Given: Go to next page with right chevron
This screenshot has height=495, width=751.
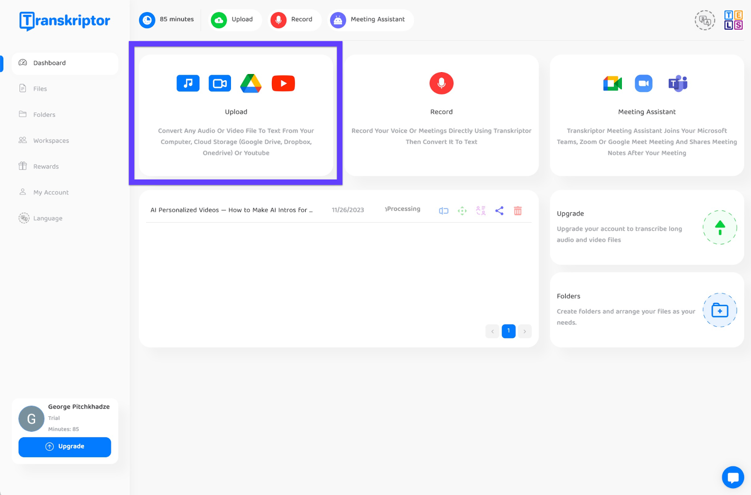Looking at the screenshot, I should tap(525, 331).
